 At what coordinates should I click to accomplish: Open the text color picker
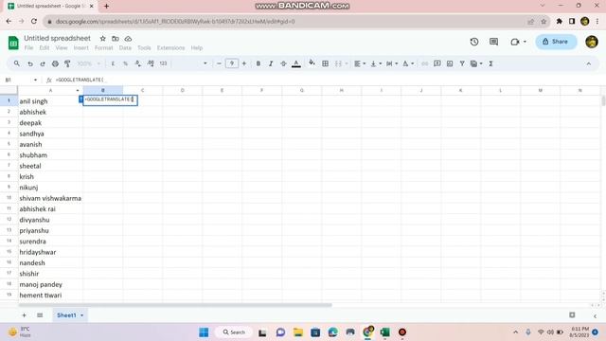coord(296,63)
